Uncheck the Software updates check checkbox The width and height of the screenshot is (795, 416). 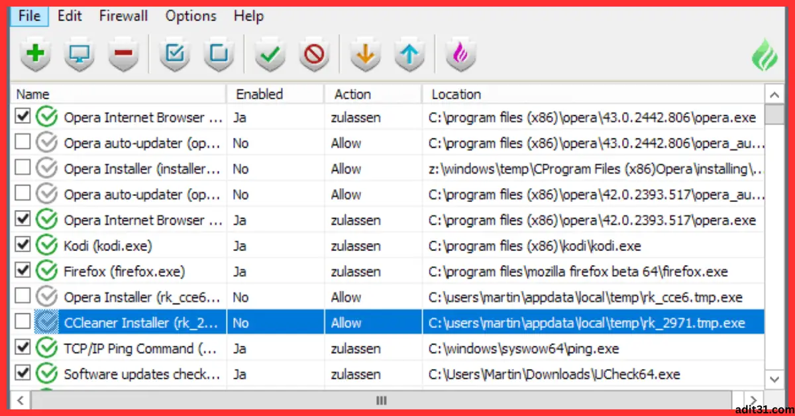23,374
